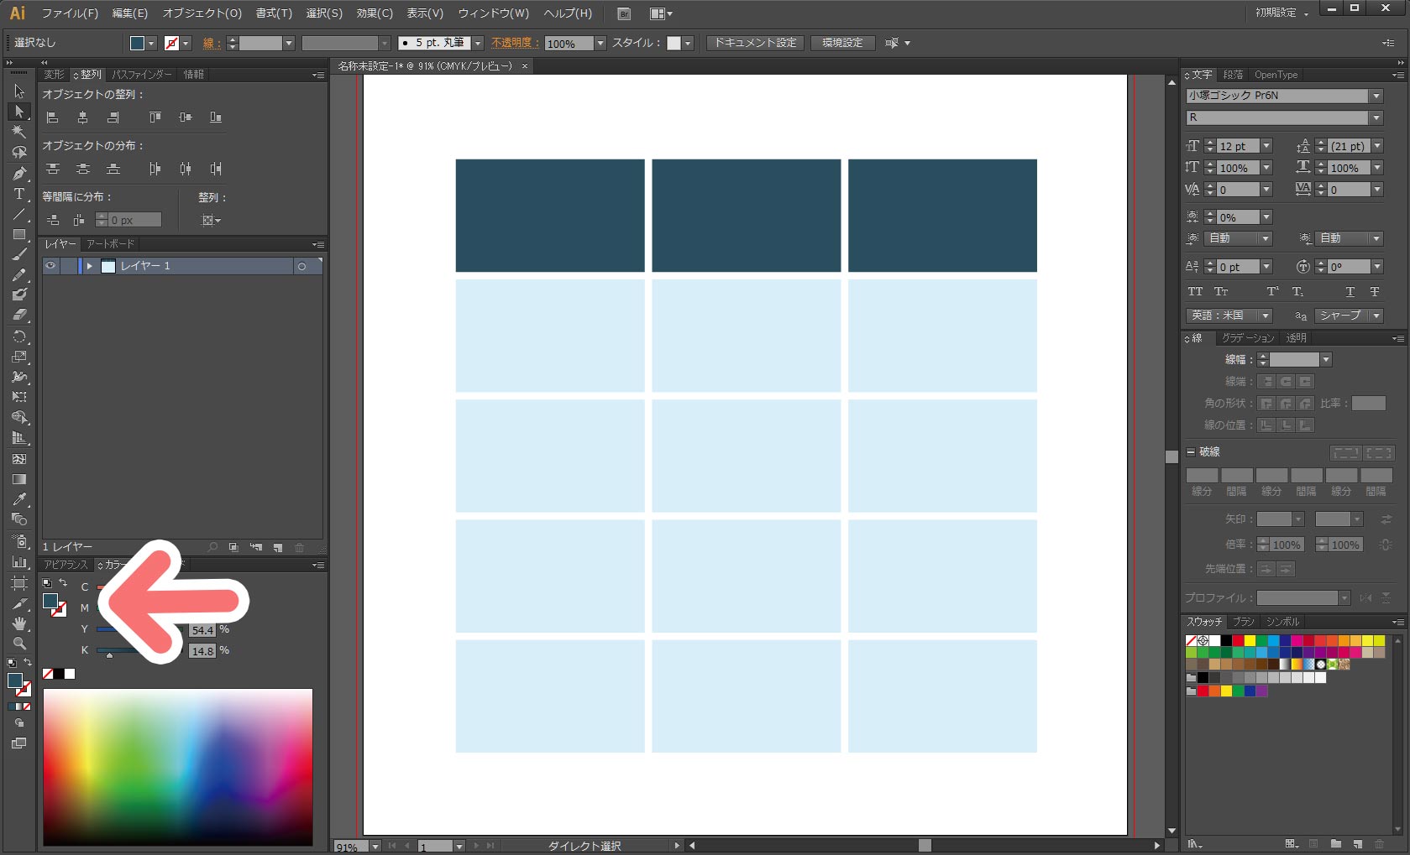Image resolution: width=1410 pixels, height=855 pixels.
Task: Open the font style R dropdown
Action: pos(1376,117)
